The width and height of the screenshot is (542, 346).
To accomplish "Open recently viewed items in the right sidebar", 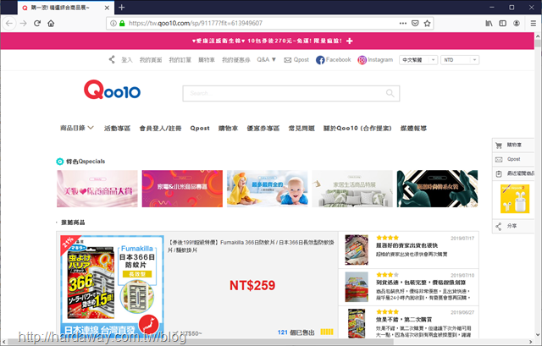I will pyautogui.click(x=513, y=173).
